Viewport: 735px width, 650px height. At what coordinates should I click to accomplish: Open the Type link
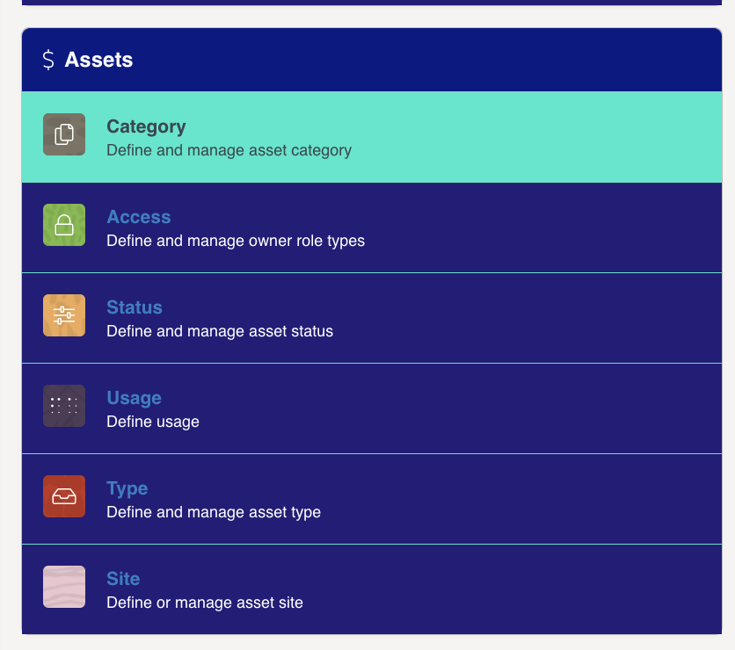coord(127,488)
